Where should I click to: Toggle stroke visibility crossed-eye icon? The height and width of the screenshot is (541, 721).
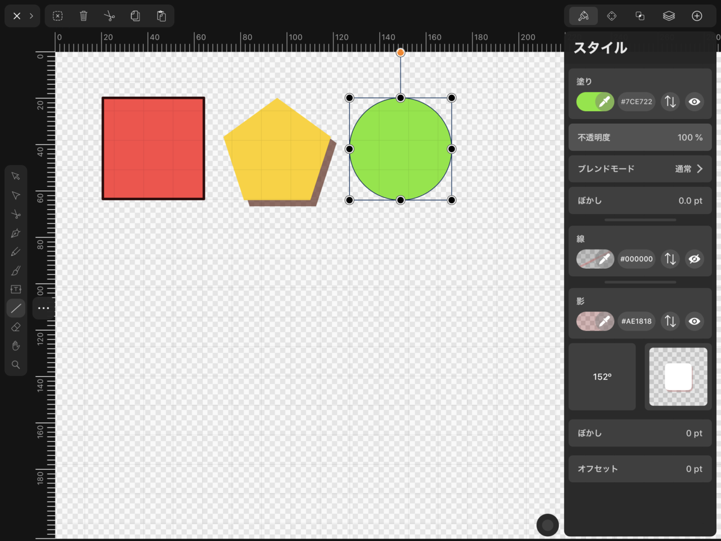[x=695, y=259]
